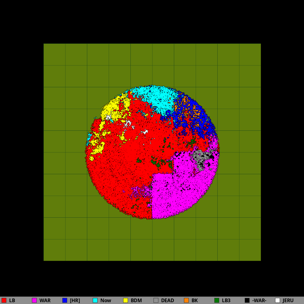Click the red LB legend swatch
The width and height of the screenshot is (304, 304).
click(4, 300)
